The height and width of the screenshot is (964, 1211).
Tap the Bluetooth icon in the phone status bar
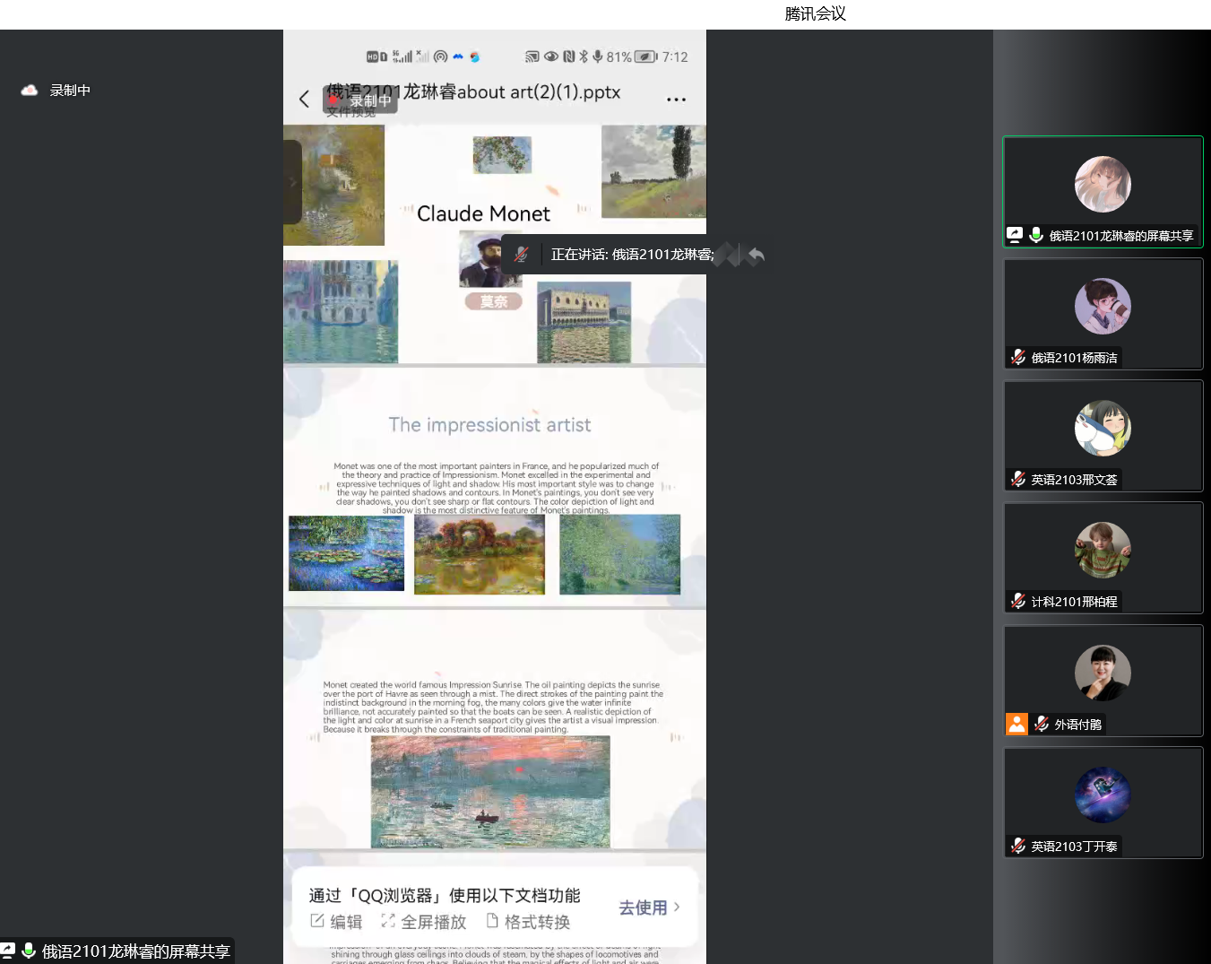[584, 56]
